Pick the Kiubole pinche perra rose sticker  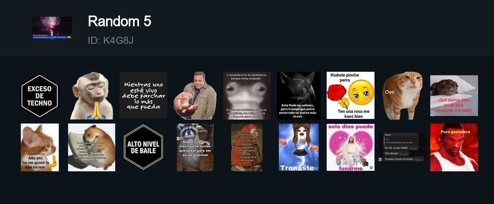(351, 96)
